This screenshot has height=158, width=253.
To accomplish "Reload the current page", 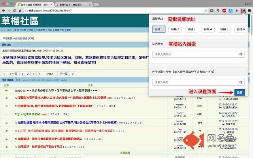I will pos(15,11).
